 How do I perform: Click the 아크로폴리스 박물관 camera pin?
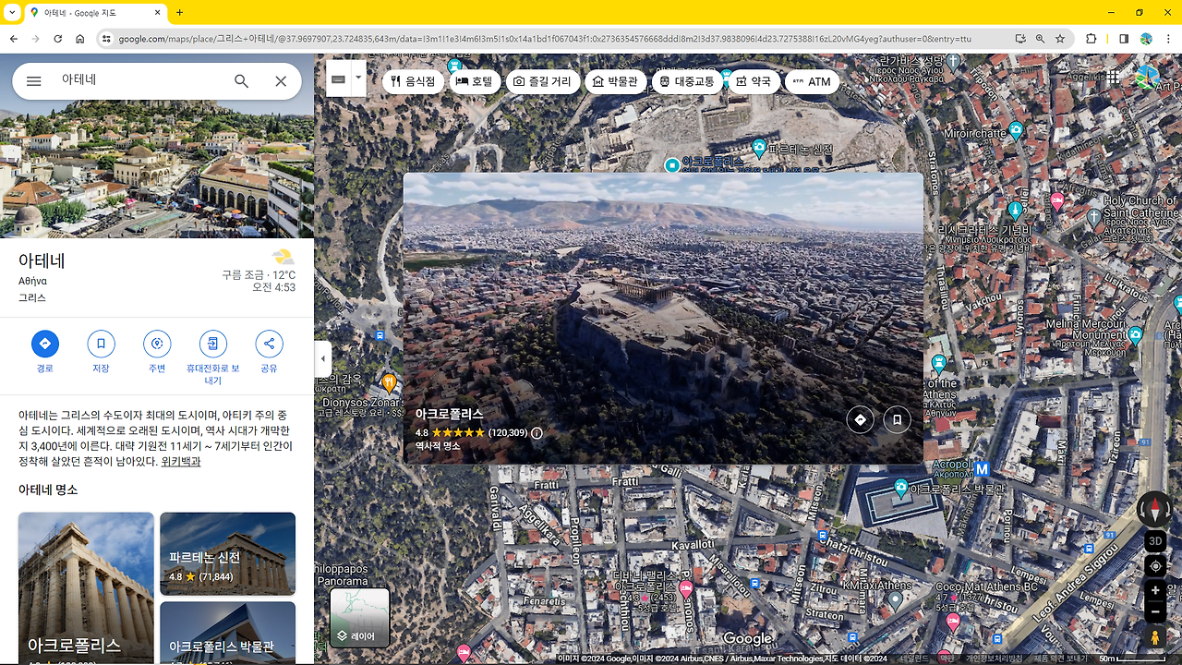tap(901, 488)
